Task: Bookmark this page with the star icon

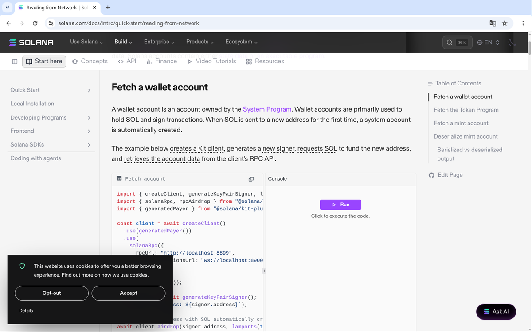Action: coord(505,23)
